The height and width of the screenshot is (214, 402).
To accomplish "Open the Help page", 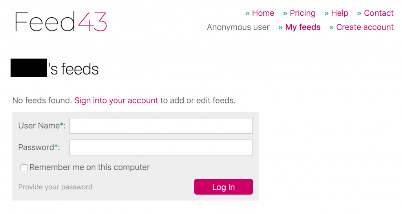I will (340, 13).
